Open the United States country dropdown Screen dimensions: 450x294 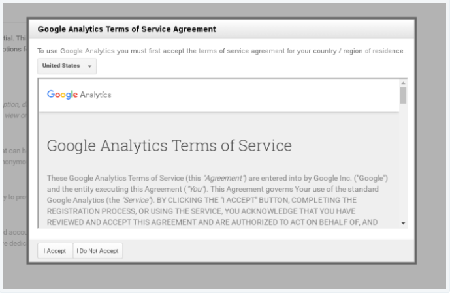pyautogui.click(x=67, y=66)
